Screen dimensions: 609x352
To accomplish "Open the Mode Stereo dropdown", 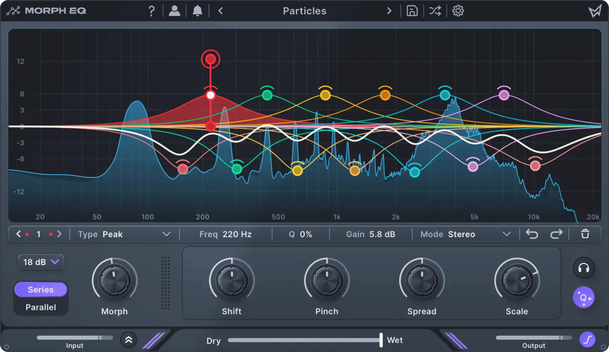I will [465, 234].
